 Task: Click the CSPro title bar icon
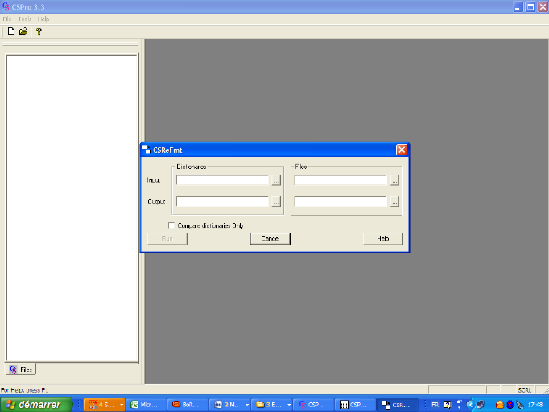click(6, 6)
